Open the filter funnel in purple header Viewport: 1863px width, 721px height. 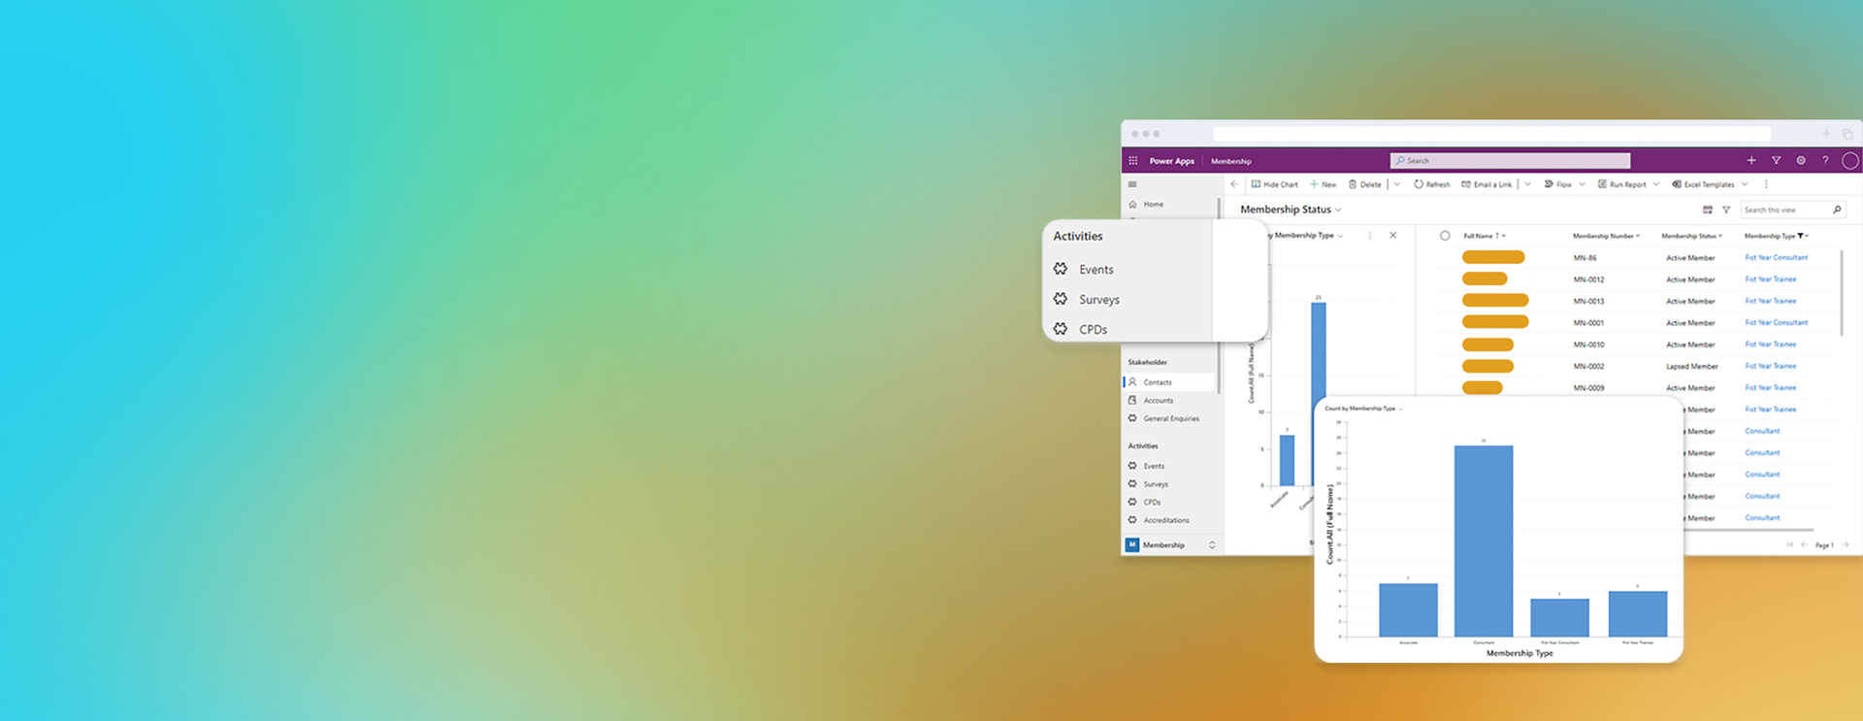pos(1776,161)
